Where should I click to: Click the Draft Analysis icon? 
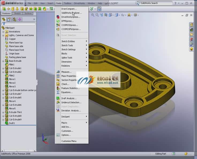(58, 98)
